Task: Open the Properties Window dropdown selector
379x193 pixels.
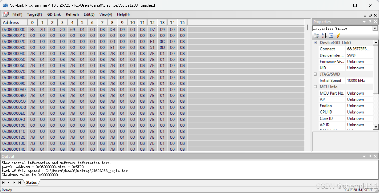Action: (375, 28)
